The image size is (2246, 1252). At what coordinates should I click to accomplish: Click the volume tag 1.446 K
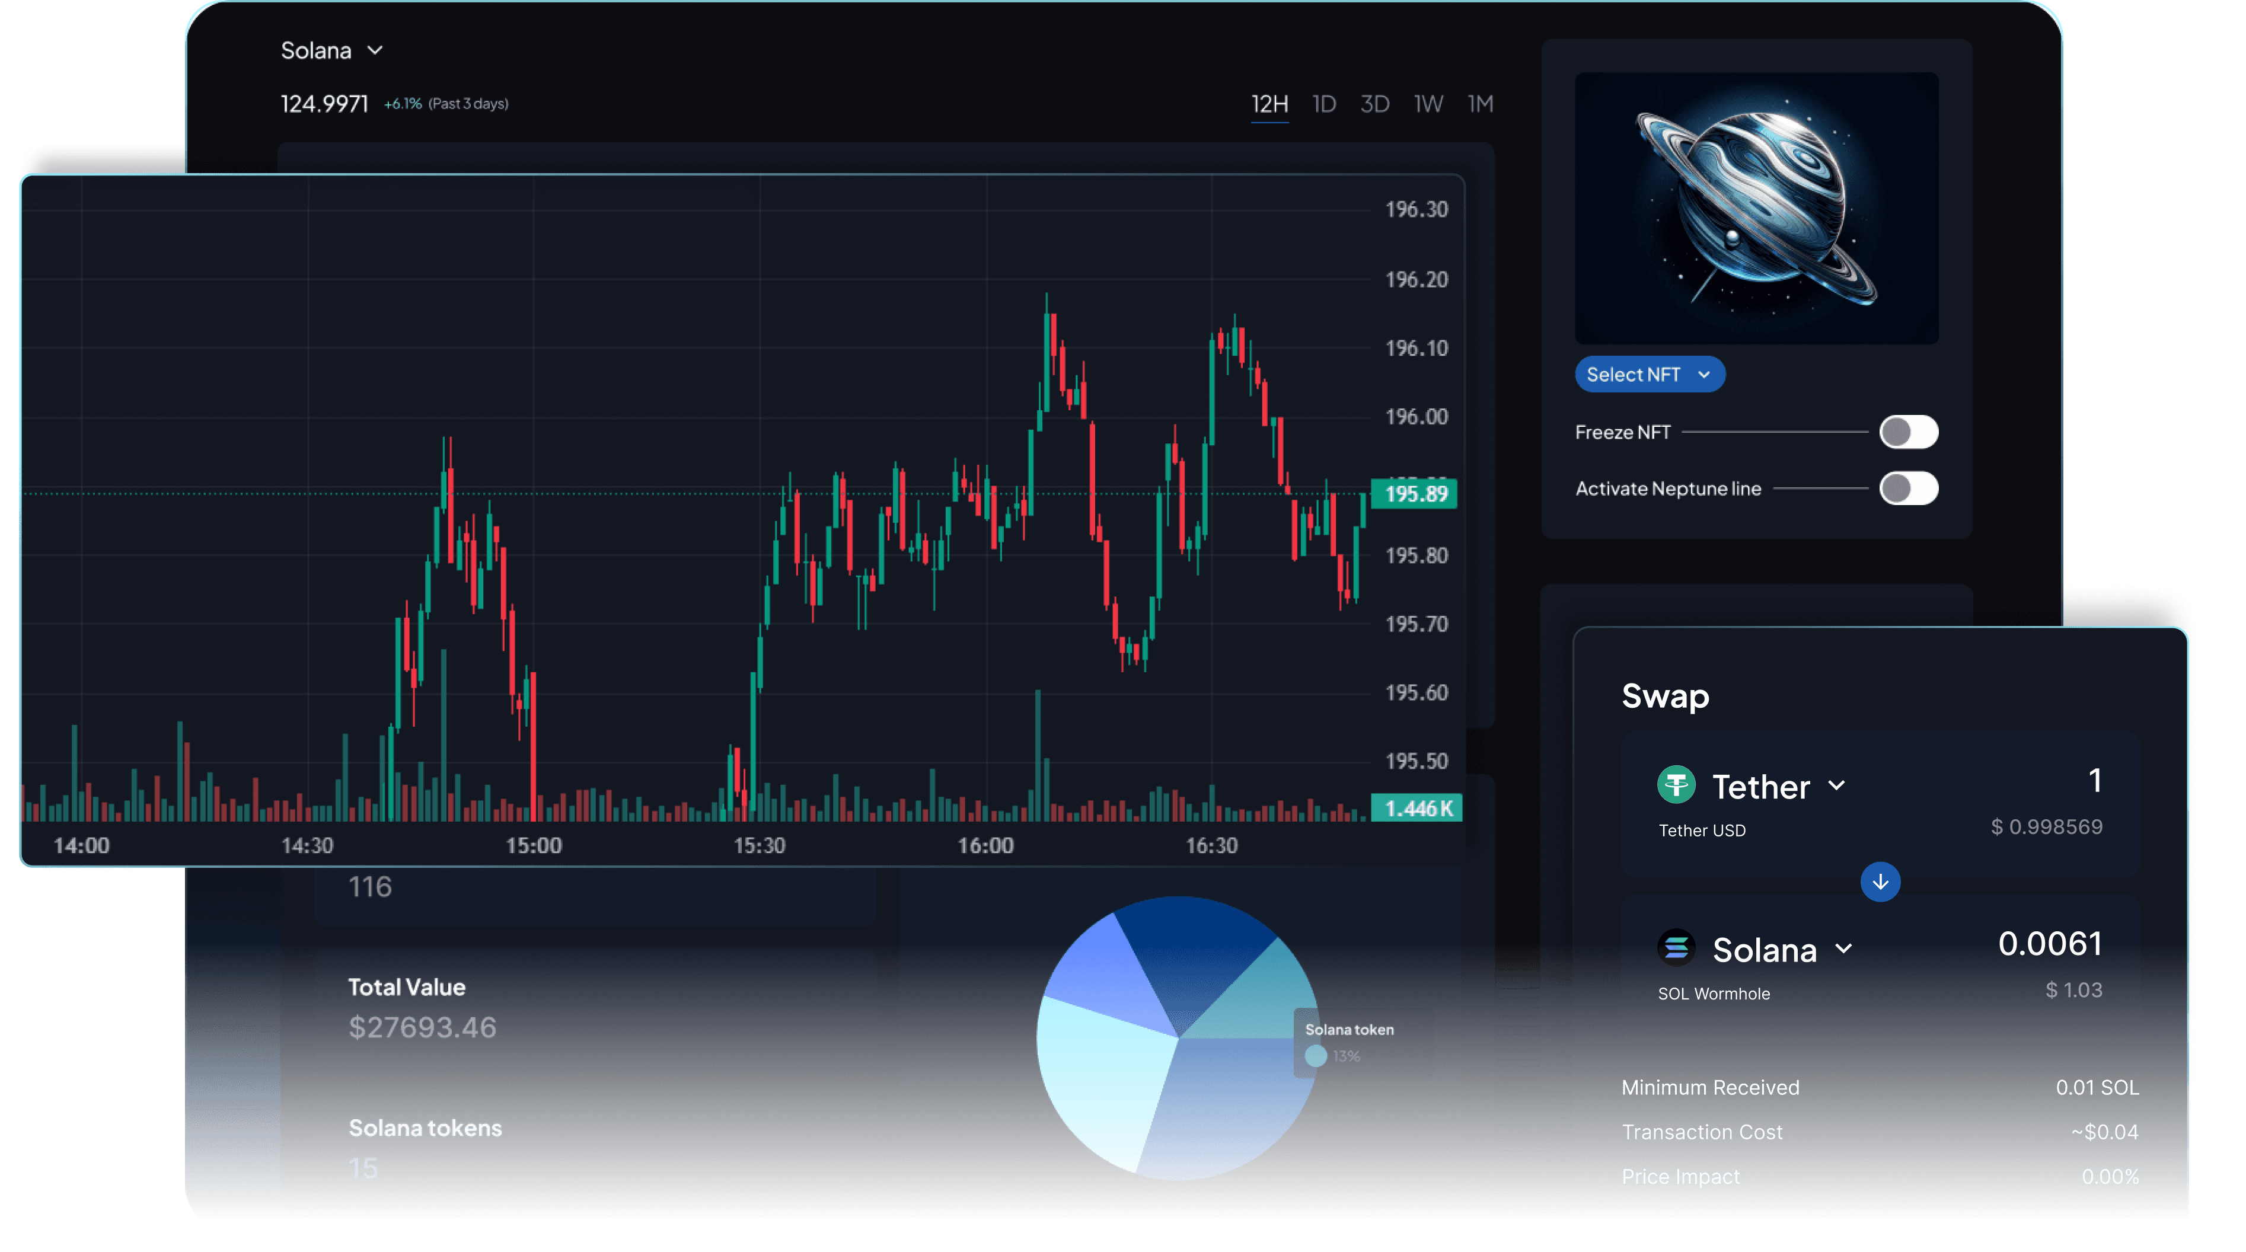tap(1418, 808)
